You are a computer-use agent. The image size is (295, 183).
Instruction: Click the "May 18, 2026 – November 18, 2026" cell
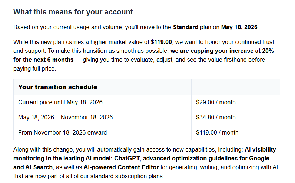point(66,118)
